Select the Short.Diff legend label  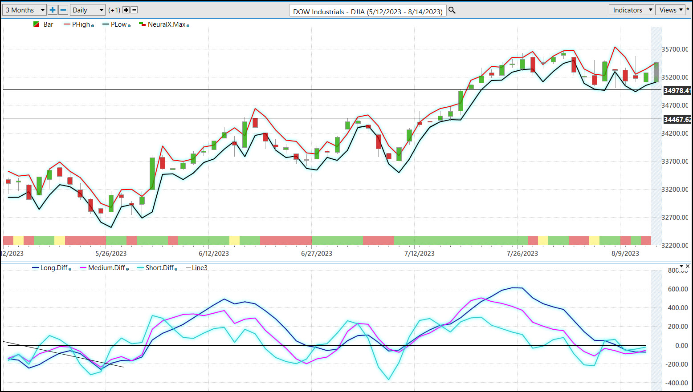(159, 268)
